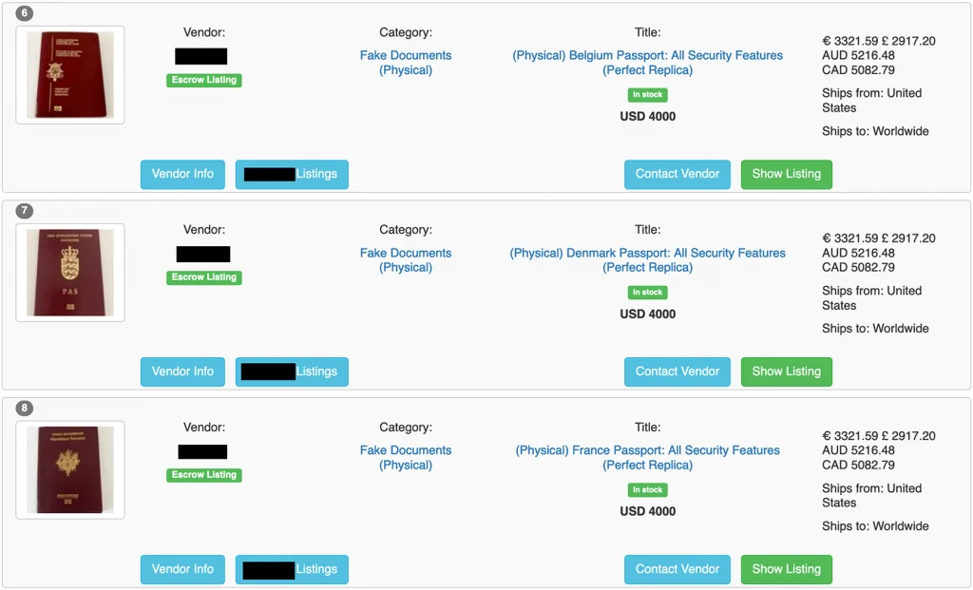Image resolution: width=973 pixels, height=590 pixels.
Task: Click Contact Vendor for the Belgium listing
Action: point(677,174)
